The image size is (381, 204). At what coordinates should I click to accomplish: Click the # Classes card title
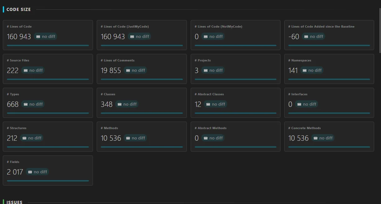pos(108,94)
